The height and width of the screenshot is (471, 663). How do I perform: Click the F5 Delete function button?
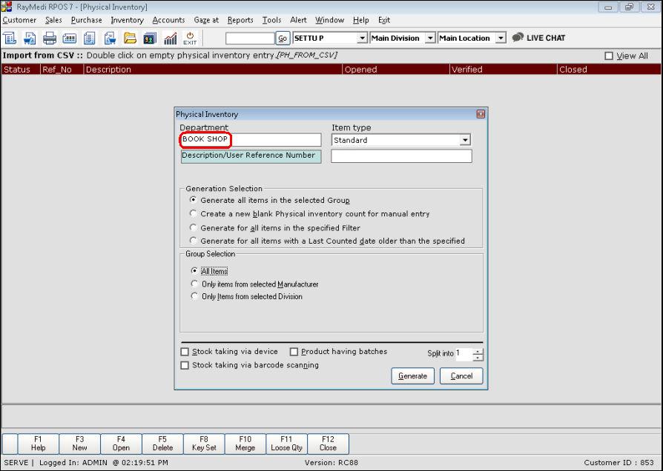tap(162, 444)
